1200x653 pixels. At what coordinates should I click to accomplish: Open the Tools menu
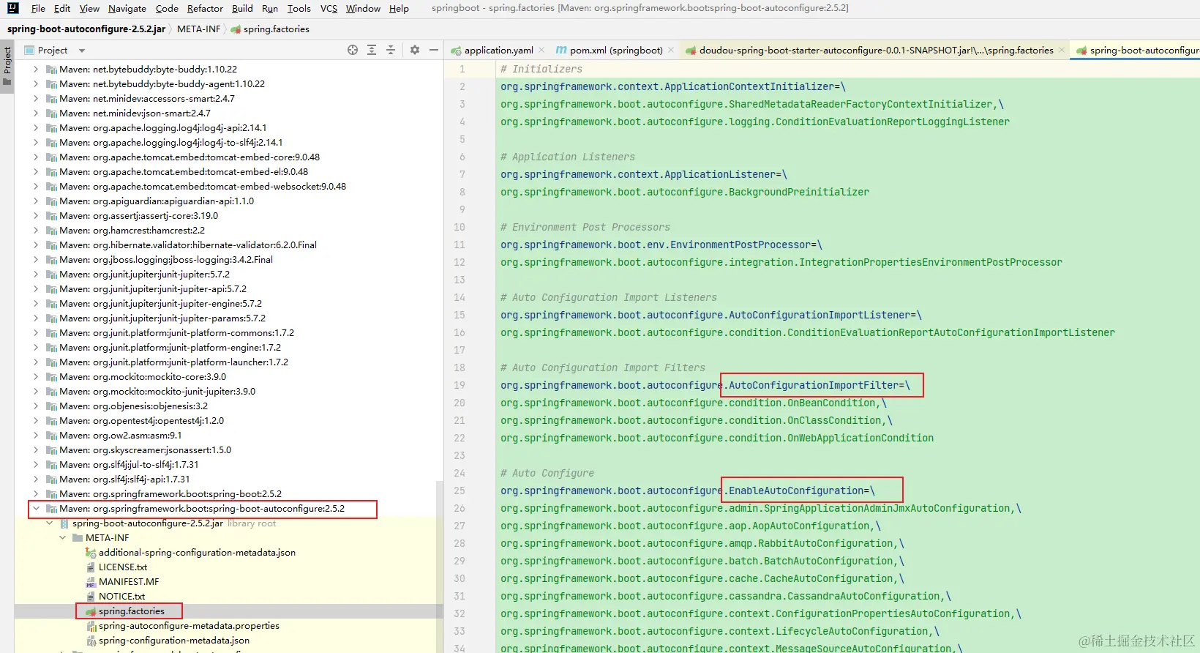[x=299, y=8]
